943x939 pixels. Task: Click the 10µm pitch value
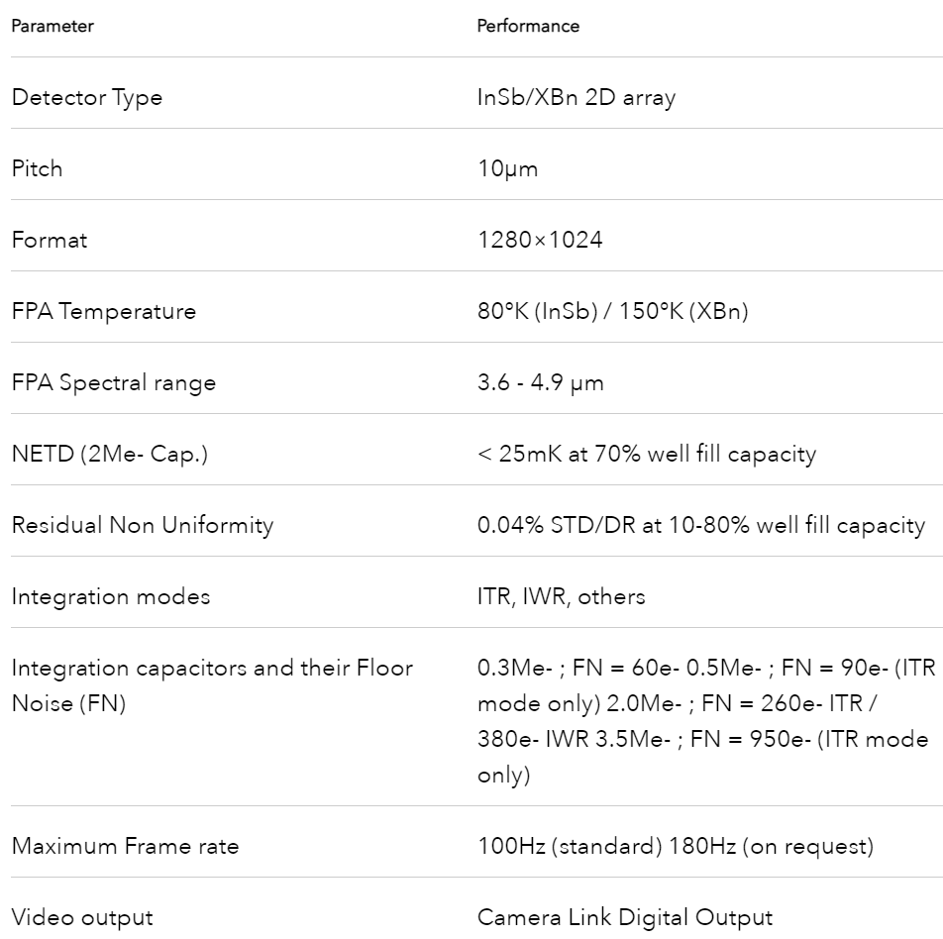(507, 169)
